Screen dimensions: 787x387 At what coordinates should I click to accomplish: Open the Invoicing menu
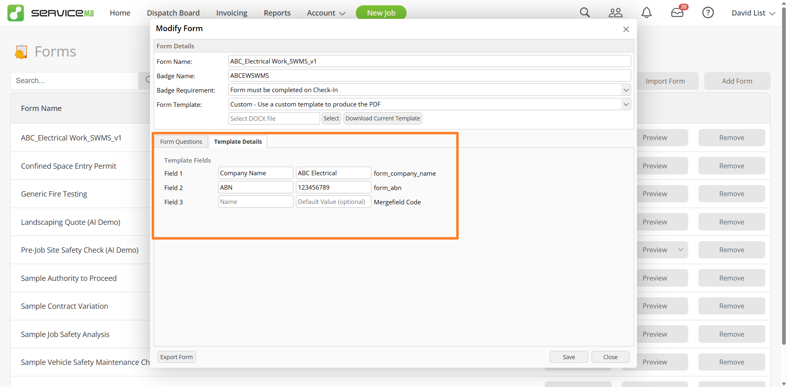click(232, 13)
